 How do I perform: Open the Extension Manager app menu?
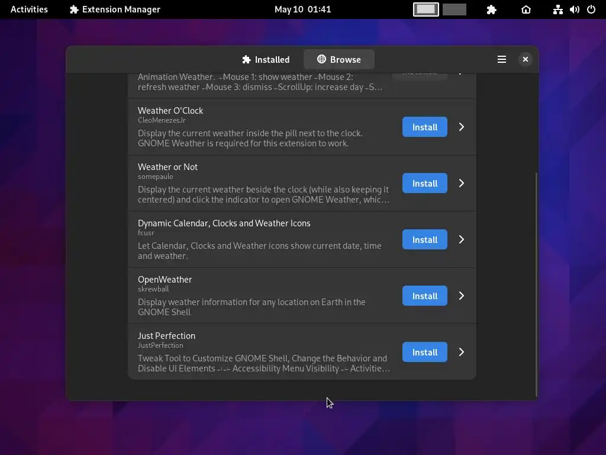coord(115,9)
